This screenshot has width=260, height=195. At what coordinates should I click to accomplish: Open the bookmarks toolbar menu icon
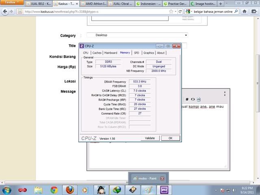253,11
